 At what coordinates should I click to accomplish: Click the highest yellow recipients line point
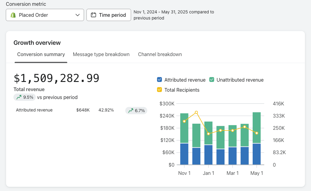(196, 112)
